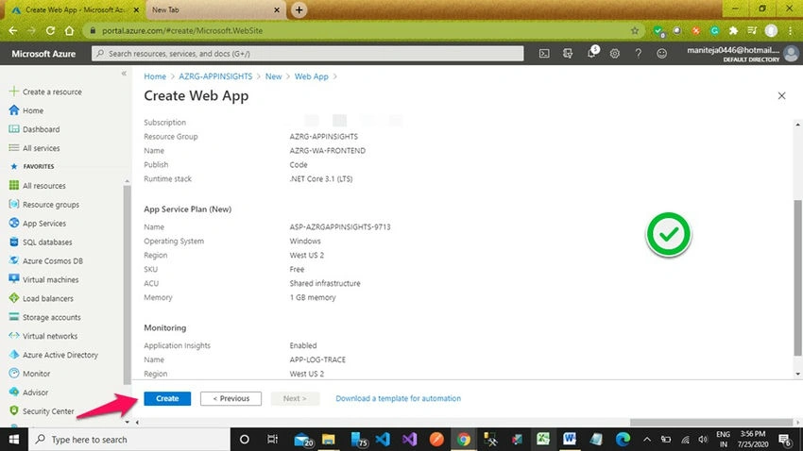
Task: Click the sidebar scroll down arrow
Action: (127, 422)
